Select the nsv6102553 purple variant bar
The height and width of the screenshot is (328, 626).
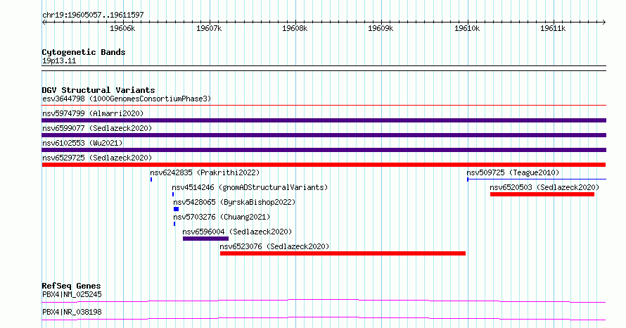click(324, 150)
